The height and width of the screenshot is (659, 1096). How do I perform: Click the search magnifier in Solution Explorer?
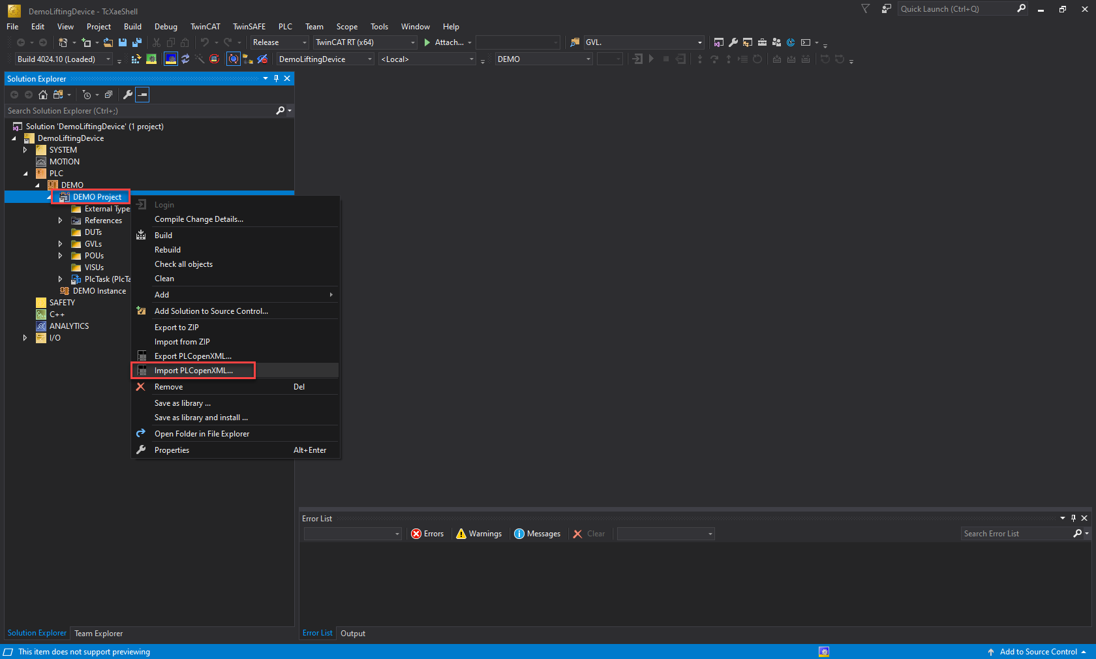click(281, 111)
